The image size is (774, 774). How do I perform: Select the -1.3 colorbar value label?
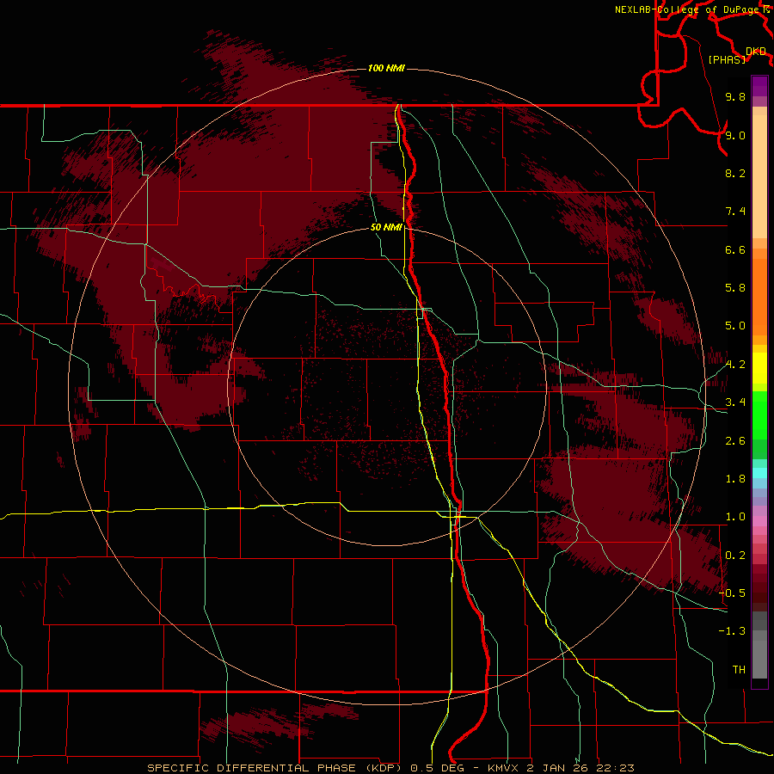click(x=732, y=631)
